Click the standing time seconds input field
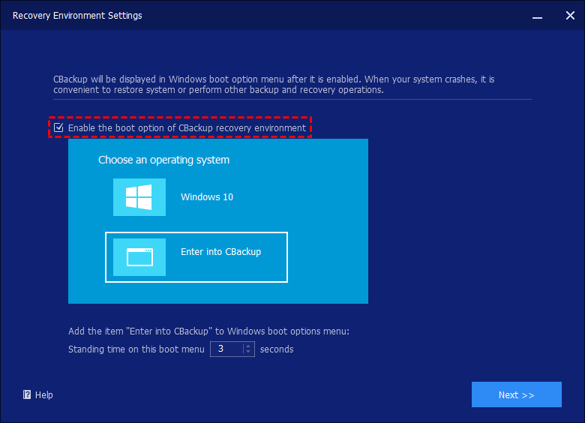585x423 pixels. pyautogui.click(x=226, y=349)
